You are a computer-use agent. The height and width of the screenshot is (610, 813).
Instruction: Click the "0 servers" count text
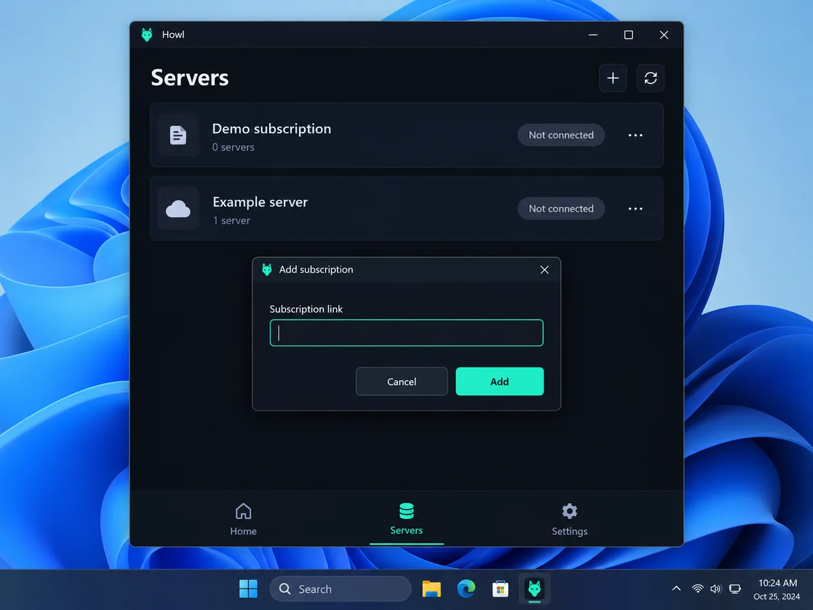click(x=233, y=147)
